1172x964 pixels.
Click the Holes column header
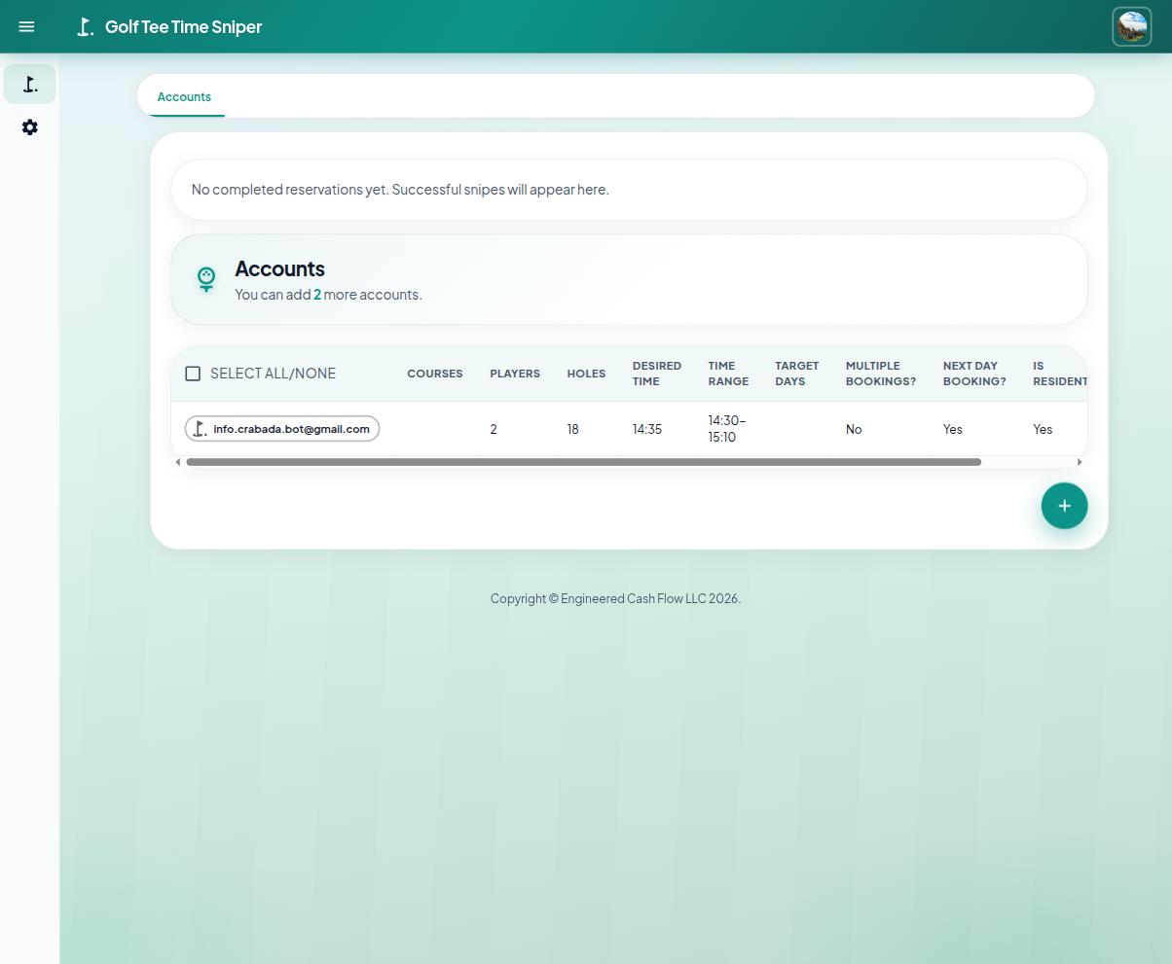586,374
